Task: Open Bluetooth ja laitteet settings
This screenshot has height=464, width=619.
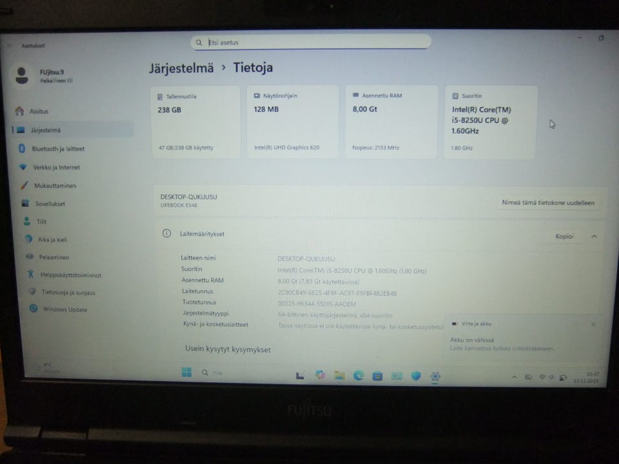Action: pyautogui.click(x=58, y=149)
